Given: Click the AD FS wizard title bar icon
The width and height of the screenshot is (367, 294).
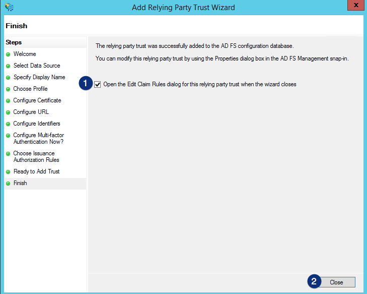Looking at the screenshot, I should click(x=9, y=7).
